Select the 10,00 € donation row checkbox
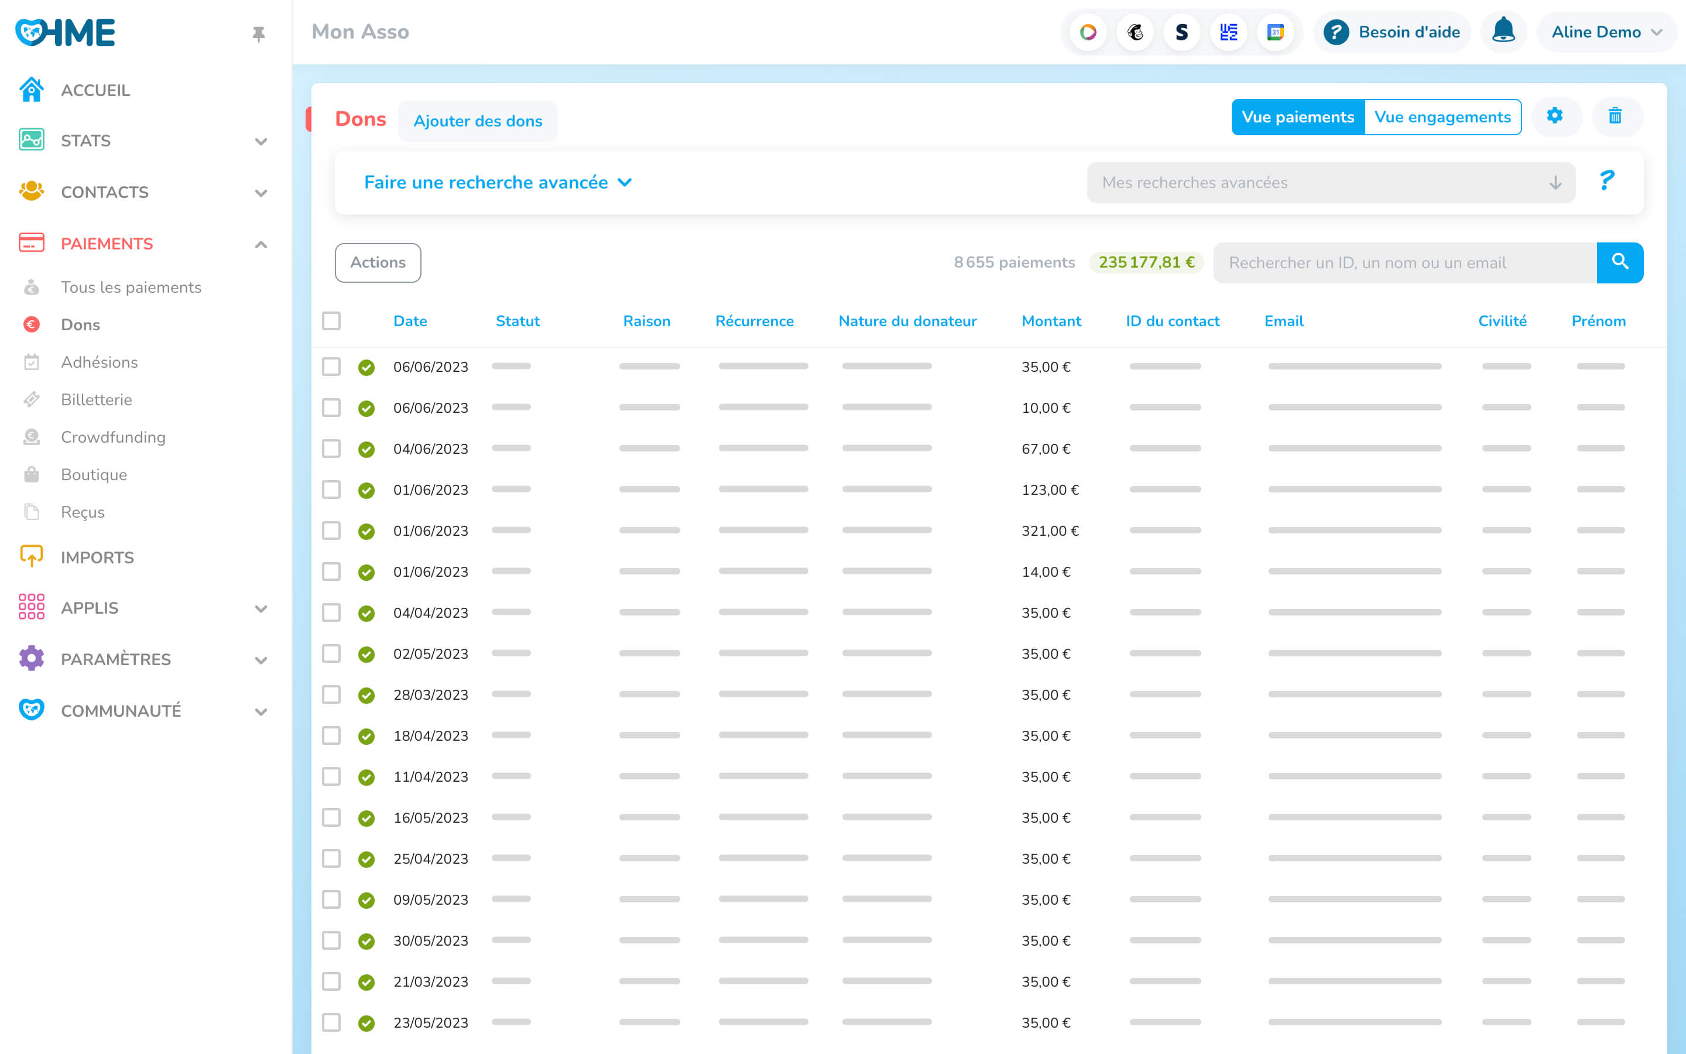This screenshot has height=1054, width=1686. coord(331,408)
